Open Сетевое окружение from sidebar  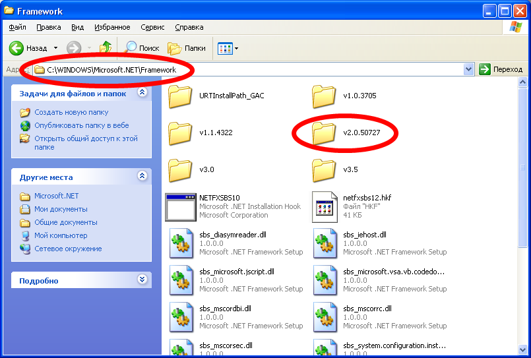(x=68, y=249)
